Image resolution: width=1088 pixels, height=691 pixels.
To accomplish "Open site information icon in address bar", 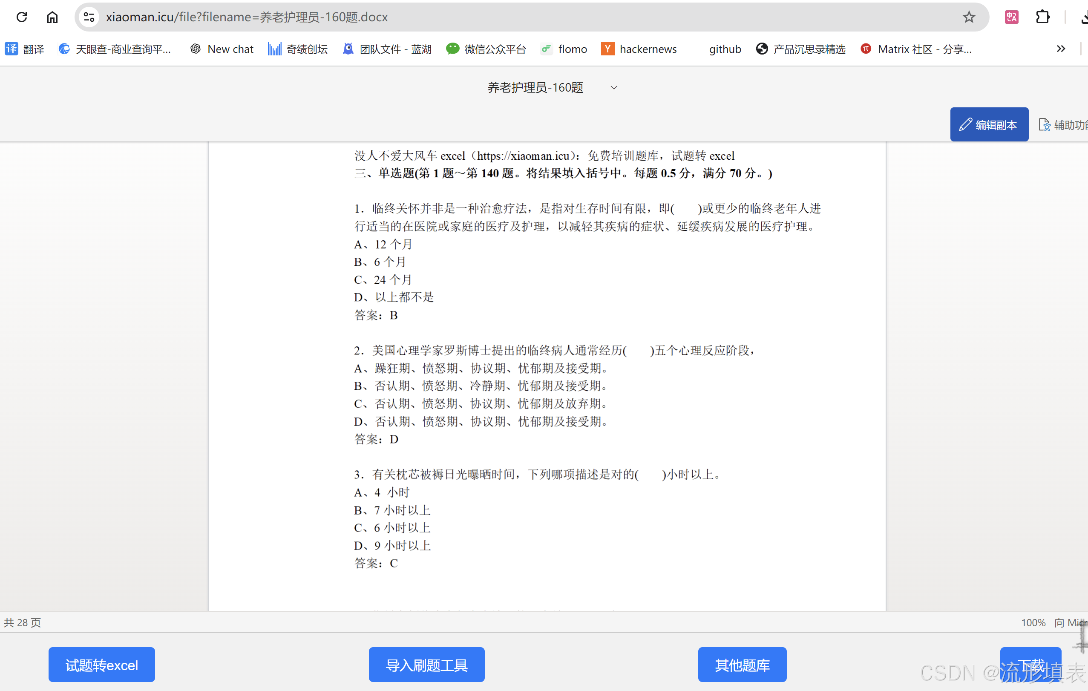I will coord(89,17).
